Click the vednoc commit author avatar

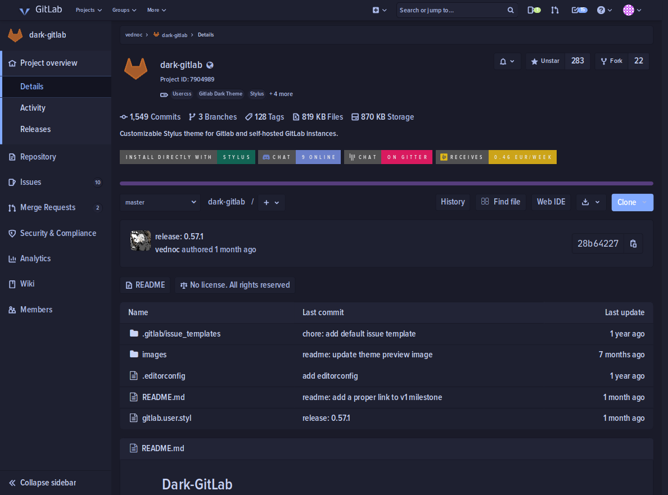pos(140,240)
